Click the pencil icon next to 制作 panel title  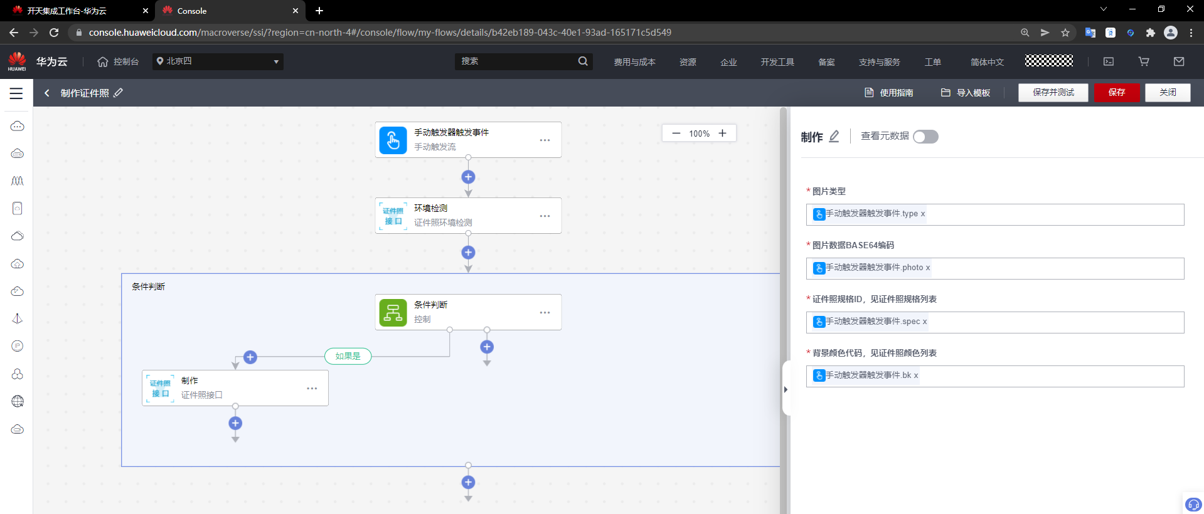point(834,136)
